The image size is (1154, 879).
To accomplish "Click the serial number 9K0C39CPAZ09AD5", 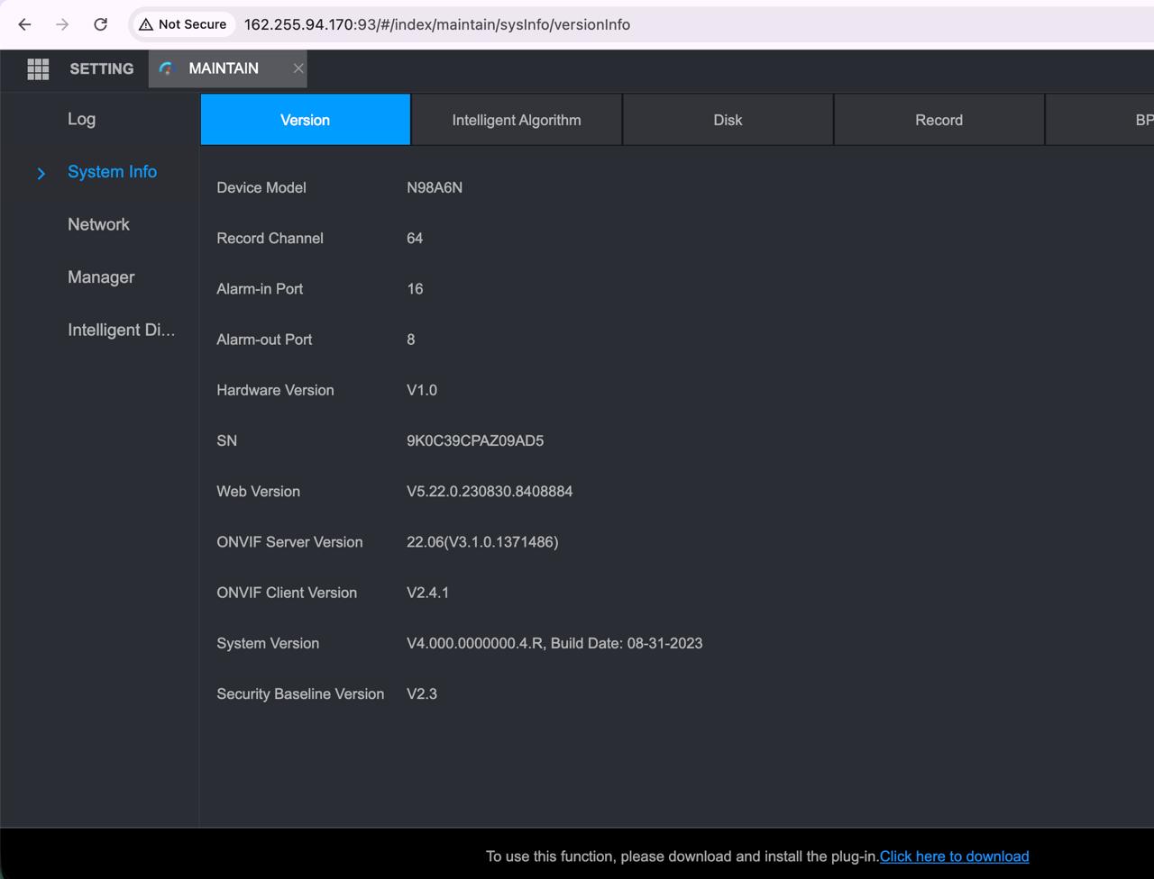I will [475, 440].
